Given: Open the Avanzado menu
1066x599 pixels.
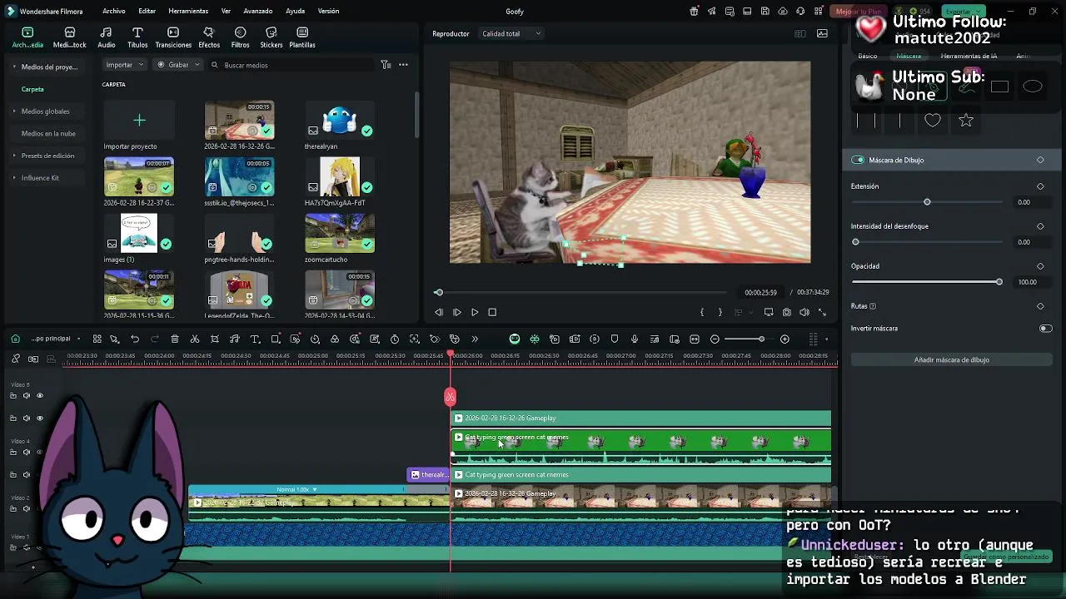Looking at the screenshot, I should (257, 11).
